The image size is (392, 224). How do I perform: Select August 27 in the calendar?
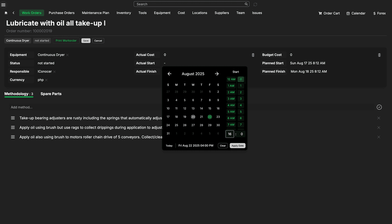coord(193,125)
